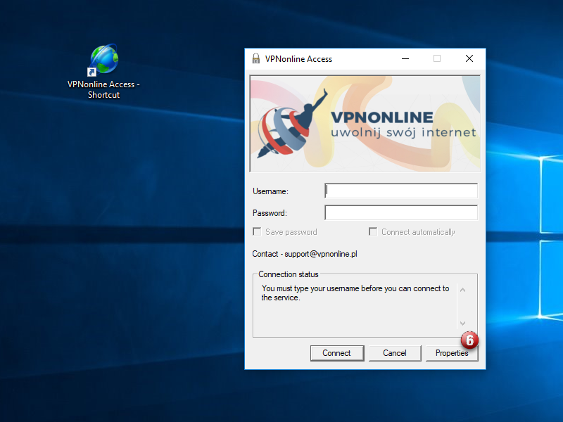Click the padlock icon in the title bar
The height and width of the screenshot is (422, 563).
(256, 58)
